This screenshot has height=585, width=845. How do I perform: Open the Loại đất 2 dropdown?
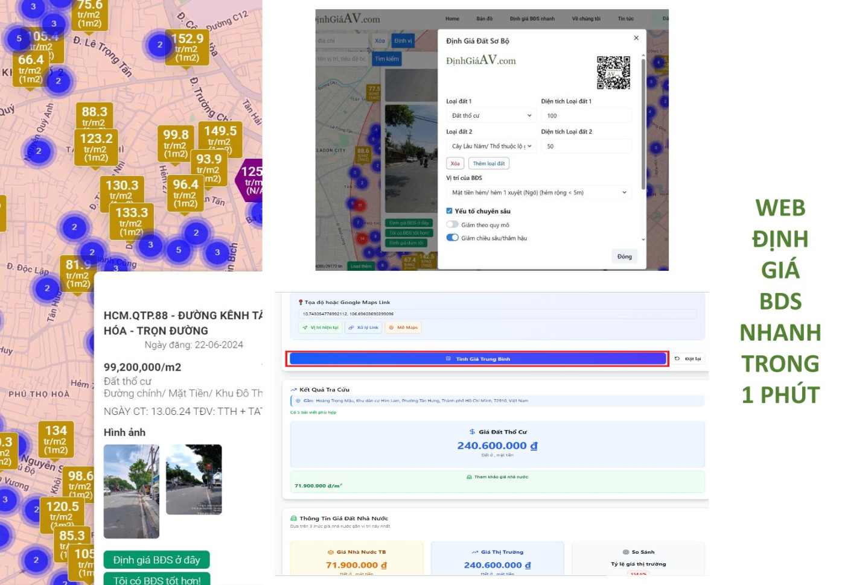(x=491, y=146)
